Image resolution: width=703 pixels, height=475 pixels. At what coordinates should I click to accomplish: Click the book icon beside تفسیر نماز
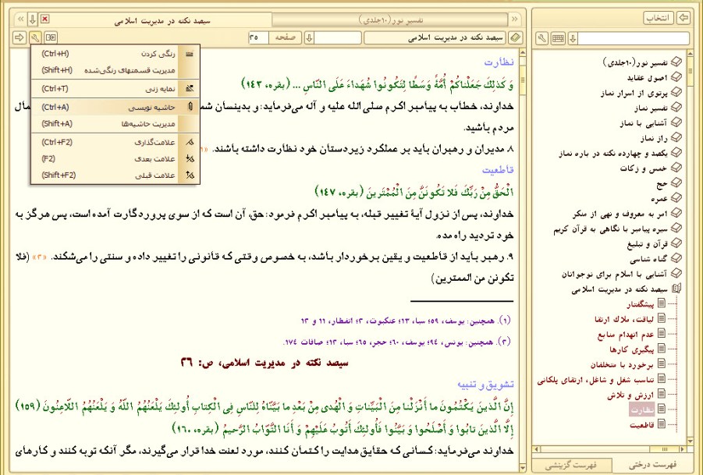[676, 107]
